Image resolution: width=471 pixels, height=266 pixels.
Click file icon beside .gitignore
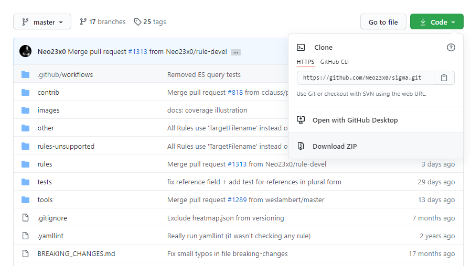(26, 218)
